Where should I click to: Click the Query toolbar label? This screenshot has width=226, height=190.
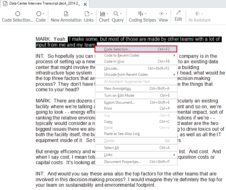pos(118,20)
